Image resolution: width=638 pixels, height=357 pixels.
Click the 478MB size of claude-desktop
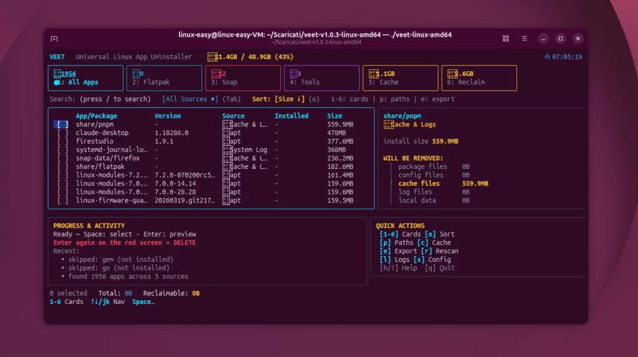click(x=336, y=133)
